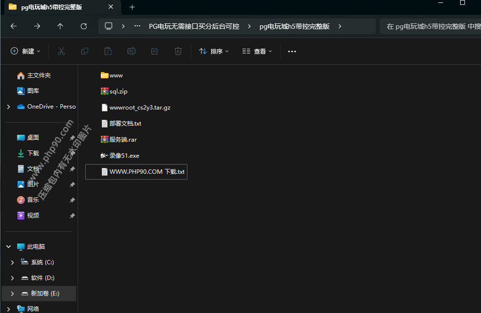Navigate back to previous folder

click(x=14, y=26)
